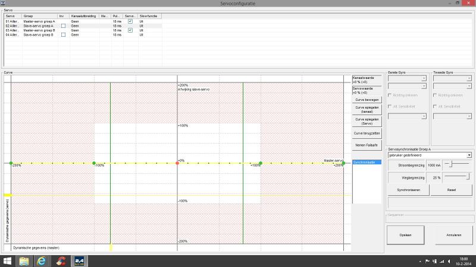Open the network signal tray icon
The width and height of the screenshot is (476, 267).
click(x=442, y=261)
